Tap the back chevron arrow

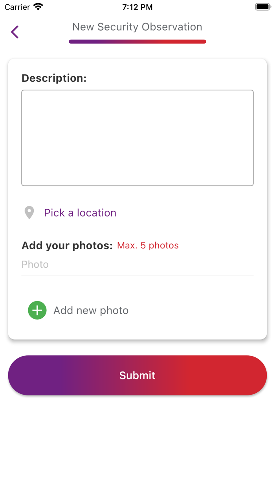point(15,32)
